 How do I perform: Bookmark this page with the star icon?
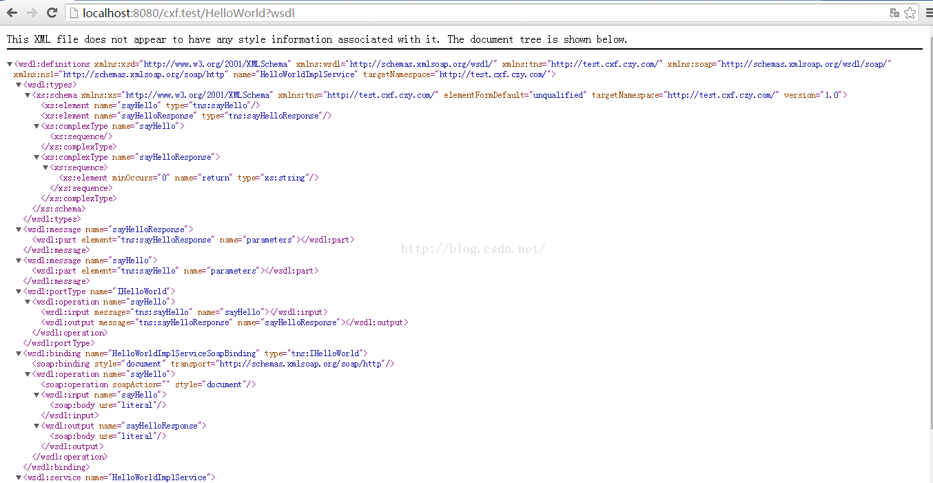(910, 13)
